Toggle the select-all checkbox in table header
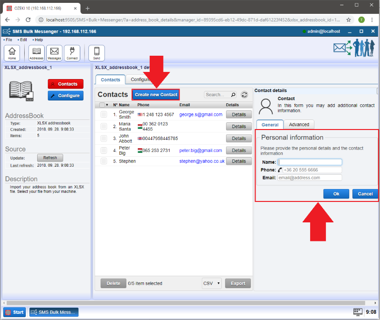Viewport: 380px width, 320px height. pos(102,105)
